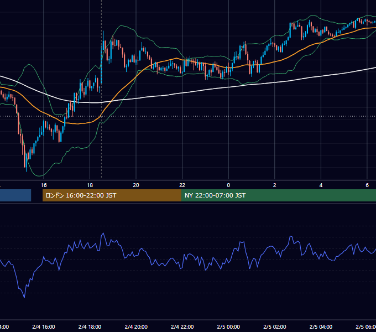Click the upper chart axis label 18
The image size is (376, 332).
coord(90,185)
